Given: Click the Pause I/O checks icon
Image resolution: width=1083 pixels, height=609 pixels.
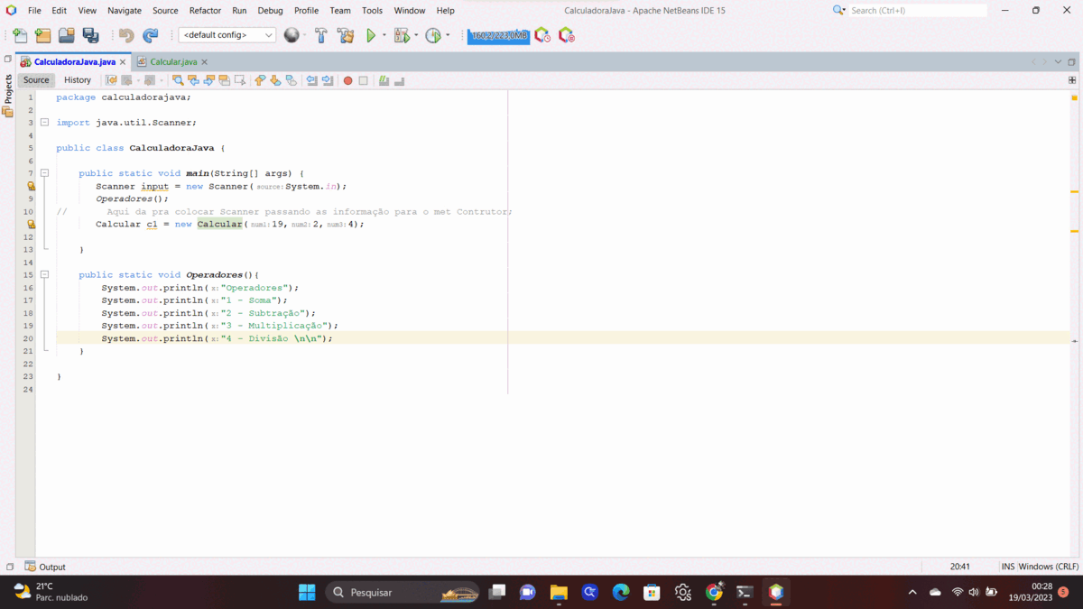Looking at the screenshot, I should (x=567, y=35).
